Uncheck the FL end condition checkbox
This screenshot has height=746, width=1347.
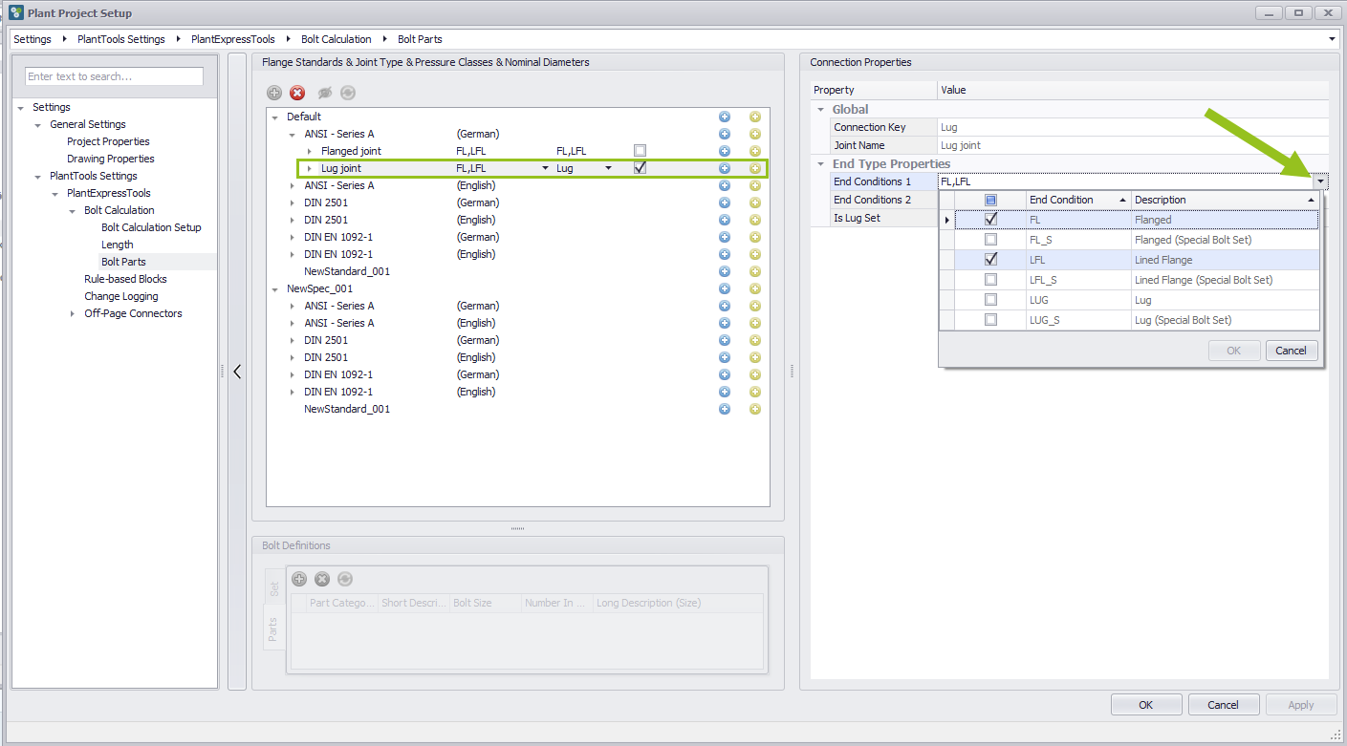pos(990,220)
